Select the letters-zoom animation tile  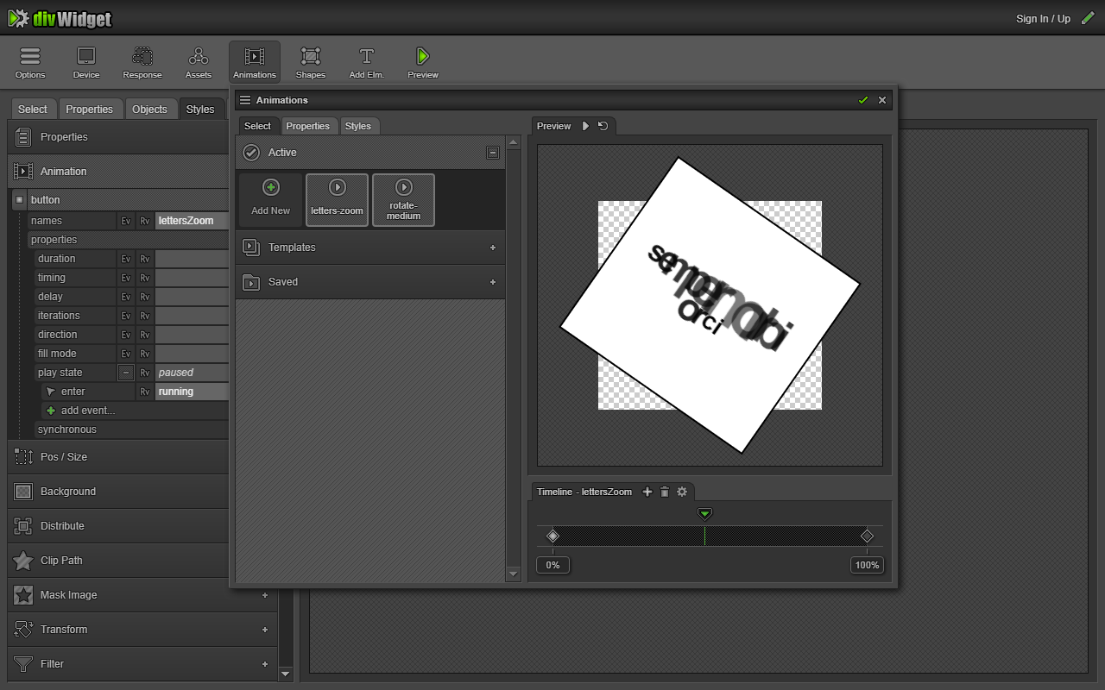coord(338,200)
